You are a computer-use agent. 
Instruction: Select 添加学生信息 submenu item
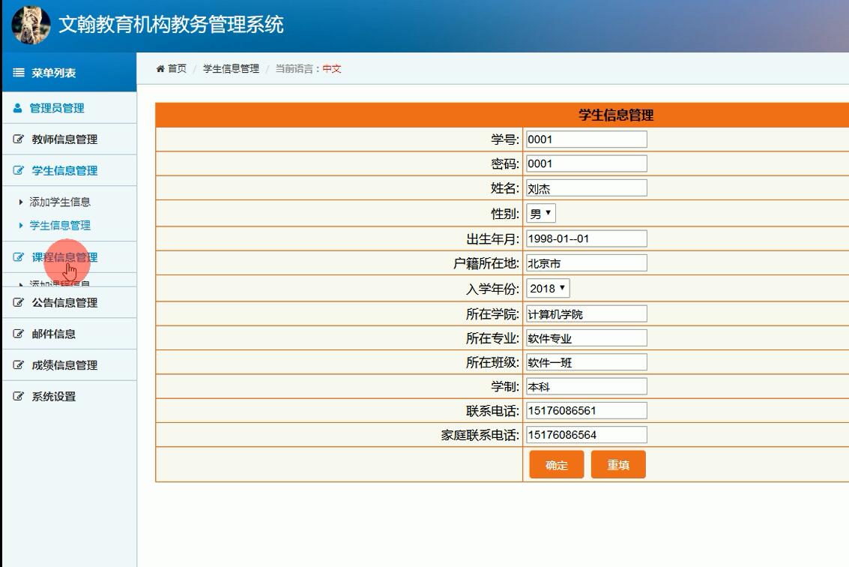[x=59, y=202]
